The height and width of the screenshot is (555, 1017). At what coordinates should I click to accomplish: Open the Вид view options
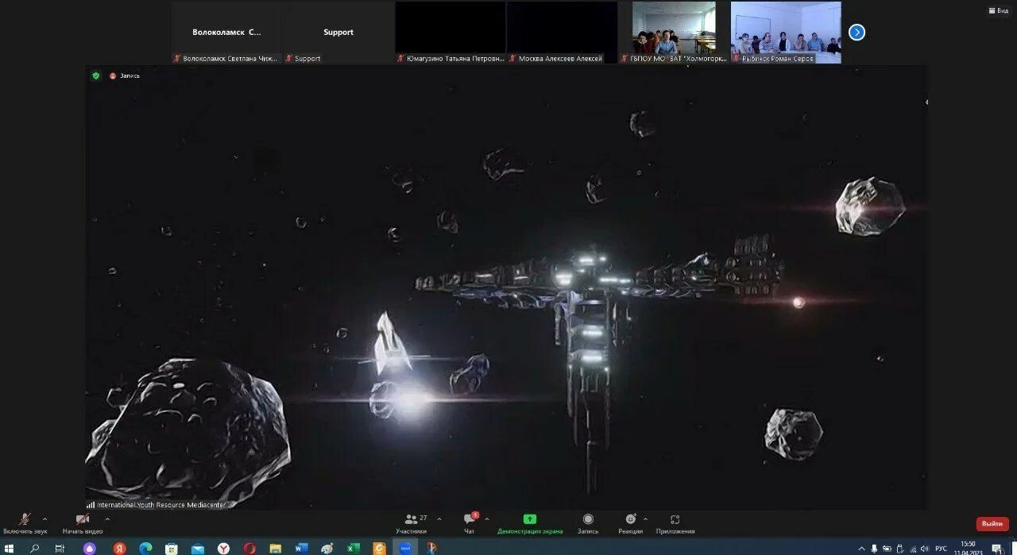click(x=998, y=10)
